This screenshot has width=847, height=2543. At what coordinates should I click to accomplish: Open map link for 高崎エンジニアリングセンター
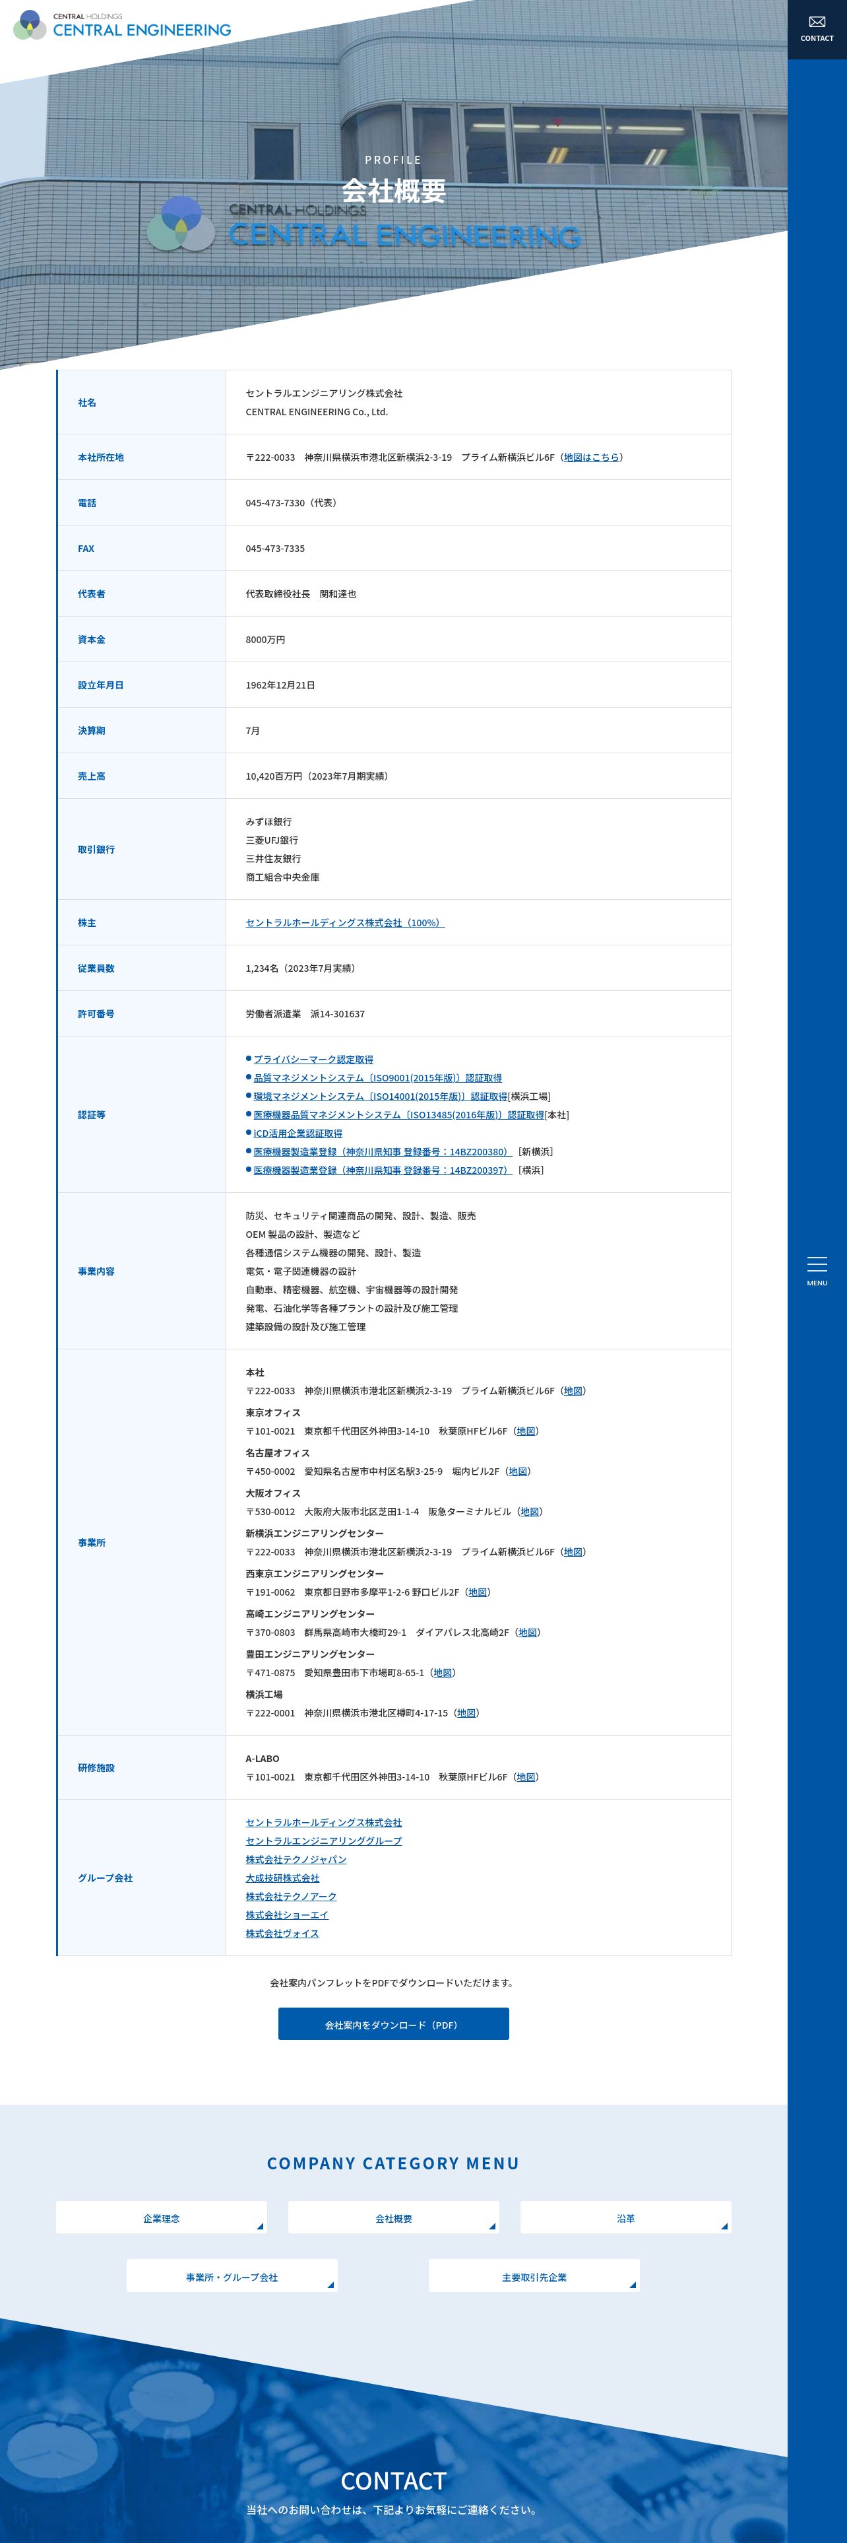click(528, 1633)
